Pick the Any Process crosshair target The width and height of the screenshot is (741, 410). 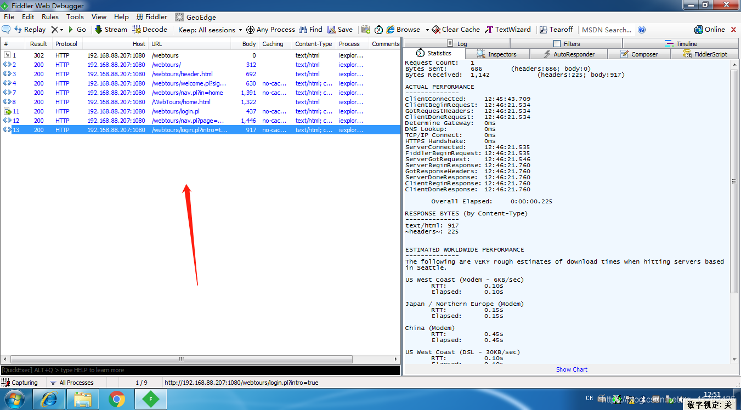tap(270, 30)
